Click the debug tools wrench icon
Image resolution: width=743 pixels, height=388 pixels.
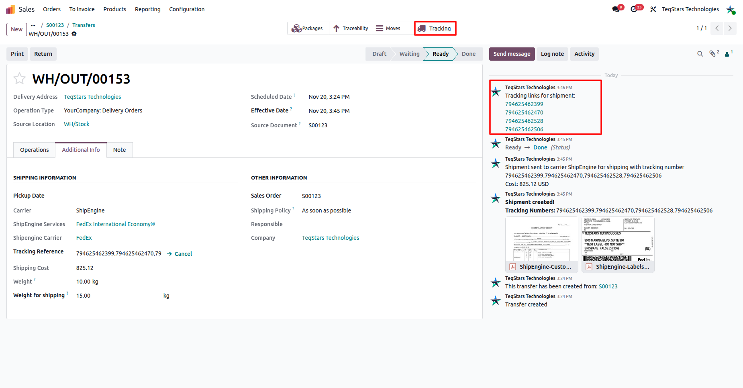[x=653, y=9]
